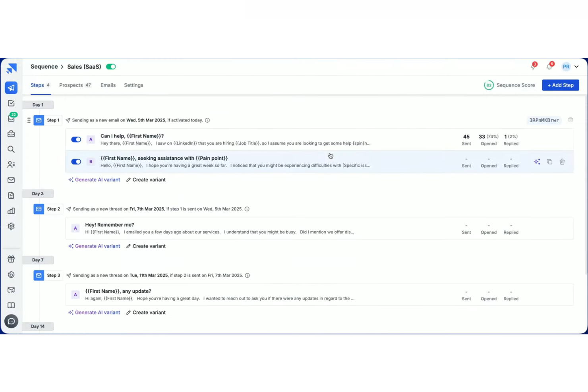
Task: Duplicate variant B using the copy icon
Action: click(549, 162)
